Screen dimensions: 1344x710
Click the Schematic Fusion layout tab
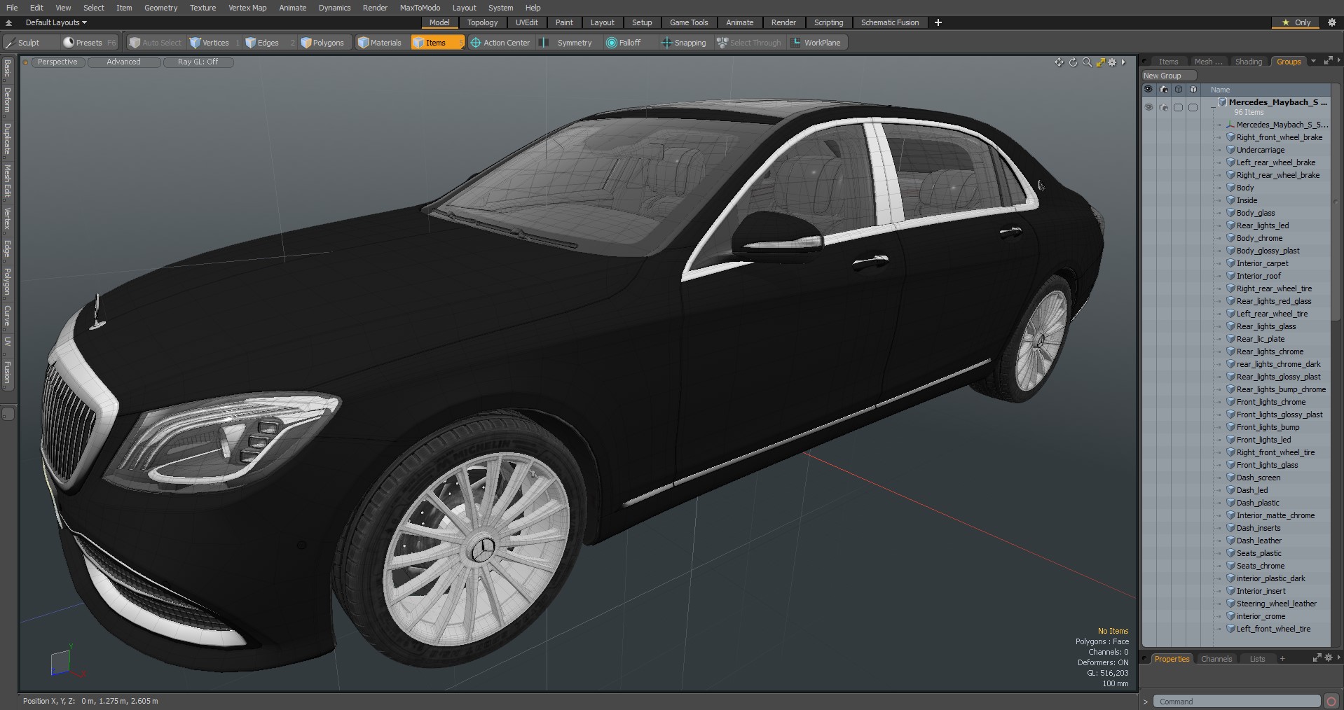[890, 22]
